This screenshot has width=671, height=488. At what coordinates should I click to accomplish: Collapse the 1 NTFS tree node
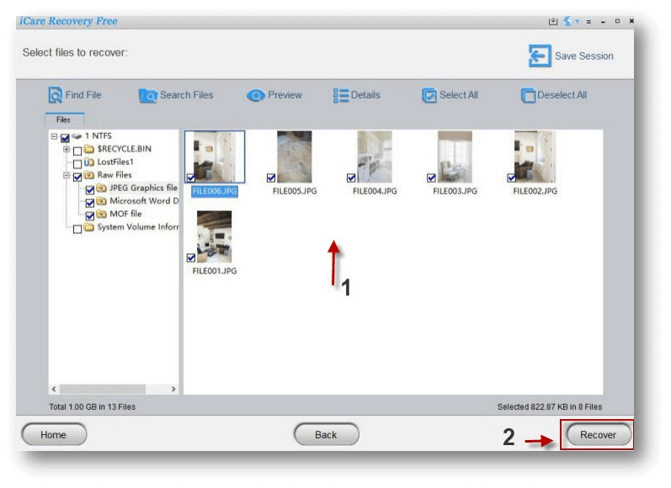click(x=54, y=136)
